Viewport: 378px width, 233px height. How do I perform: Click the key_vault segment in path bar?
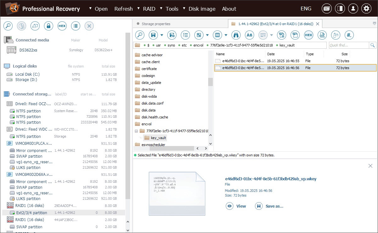(x=287, y=45)
